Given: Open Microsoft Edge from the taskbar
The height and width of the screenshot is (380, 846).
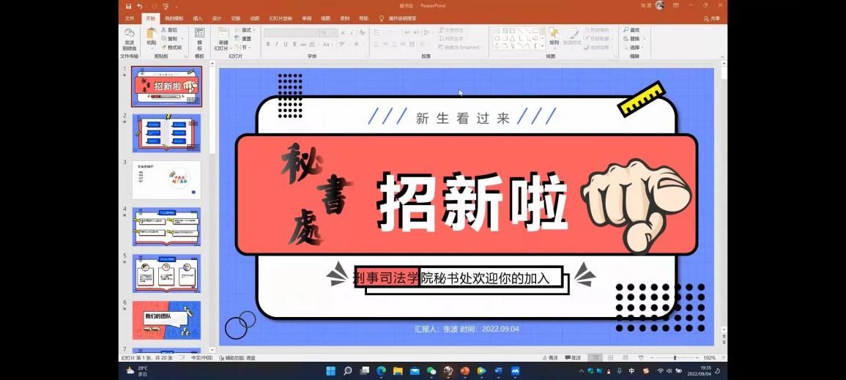Looking at the screenshot, I should coord(381,371).
